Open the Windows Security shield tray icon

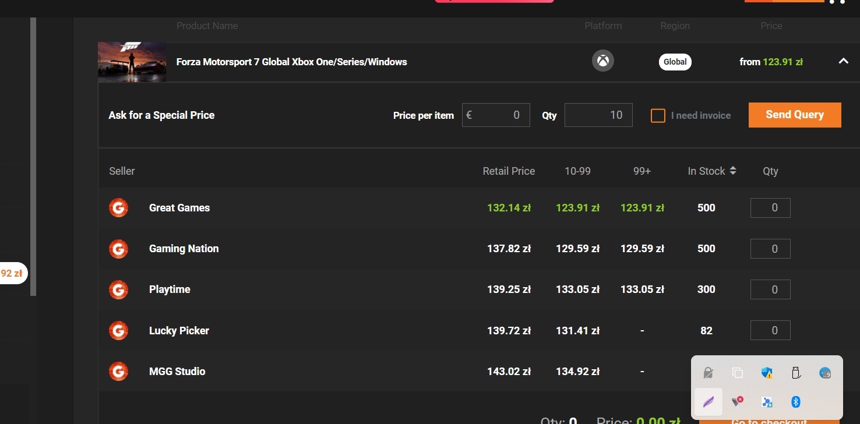(767, 373)
